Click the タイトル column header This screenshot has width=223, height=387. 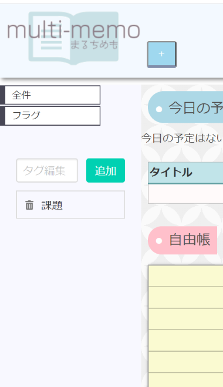coord(185,173)
